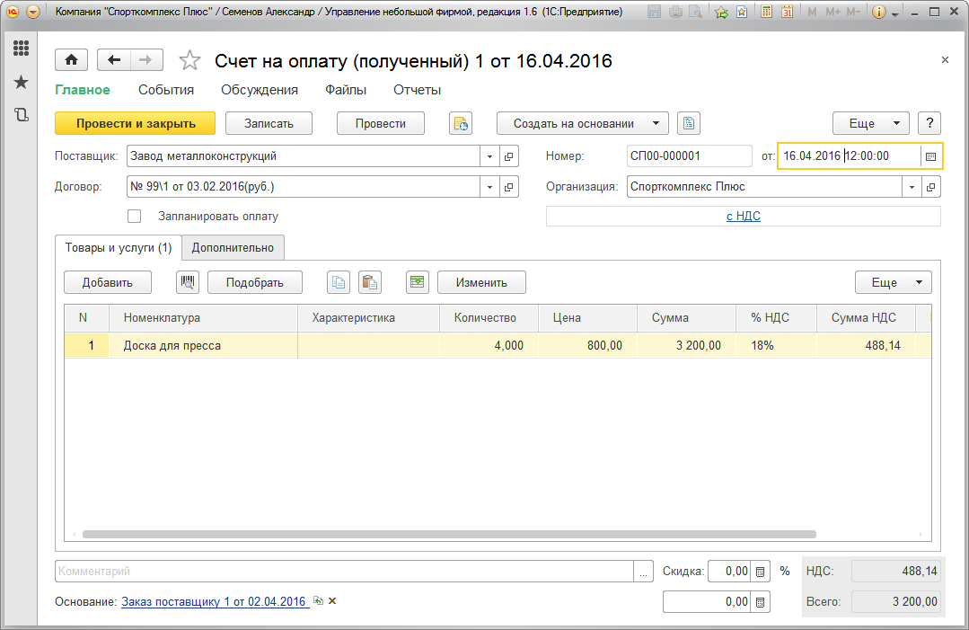Click the copy rows icon
This screenshot has height=630, width=969.
(x=338, y=282)
